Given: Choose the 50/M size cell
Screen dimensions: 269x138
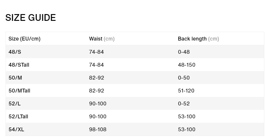Looking at the screenshot, I should pyautogui.click(x=15, y=78).
